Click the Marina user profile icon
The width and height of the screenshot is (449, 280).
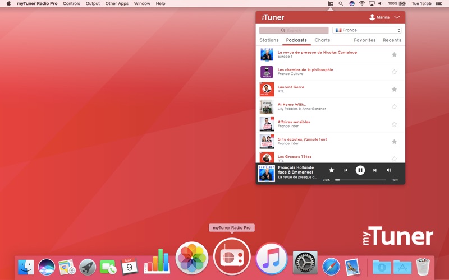pos(372,17)
